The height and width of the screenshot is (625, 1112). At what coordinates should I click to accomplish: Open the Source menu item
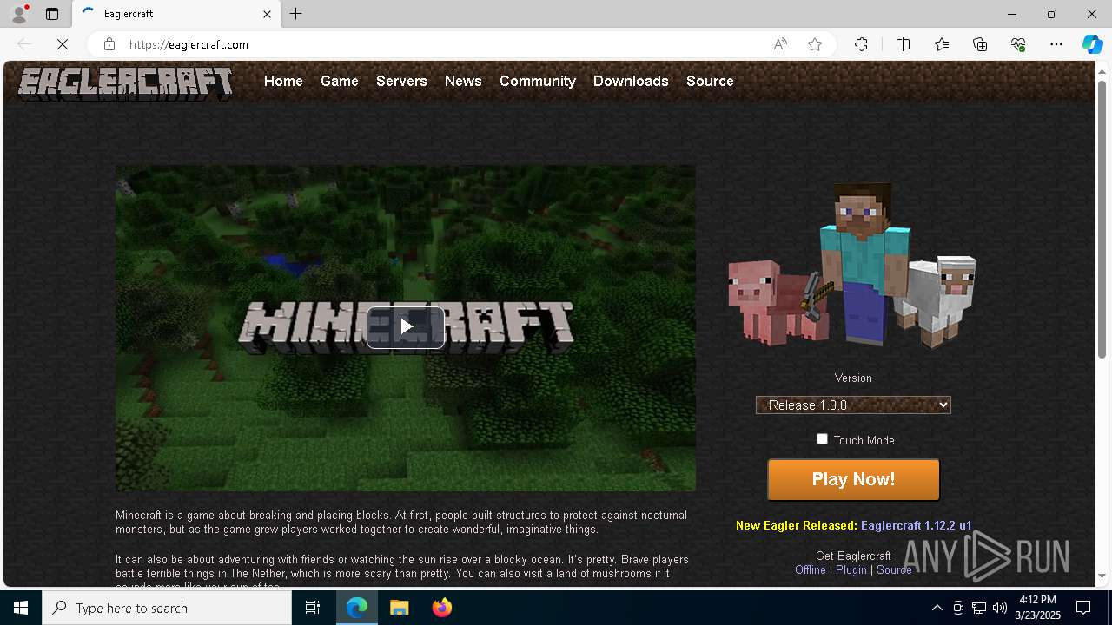coord(710,81)
